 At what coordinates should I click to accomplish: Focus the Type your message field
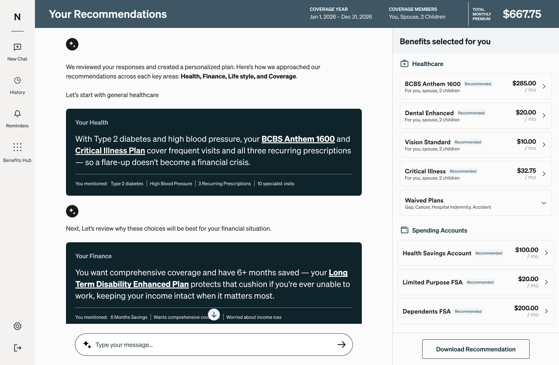pyautogui.click(x=214, y=345)
